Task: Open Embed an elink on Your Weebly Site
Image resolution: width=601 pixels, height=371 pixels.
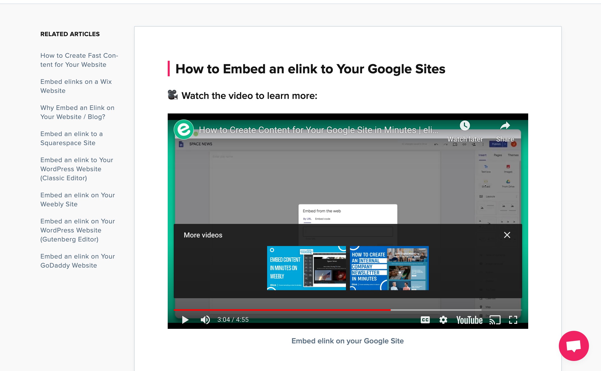Action: 78,200
